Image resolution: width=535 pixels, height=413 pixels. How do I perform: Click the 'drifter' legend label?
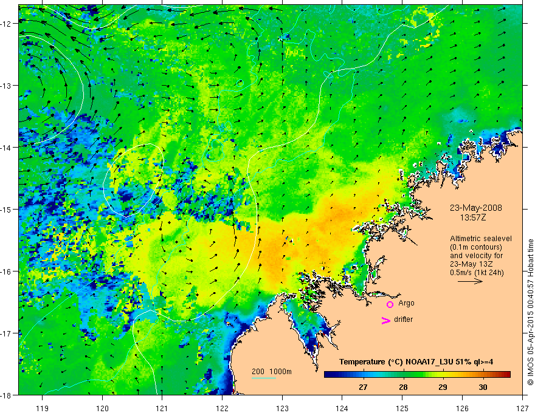click(403, 319)
